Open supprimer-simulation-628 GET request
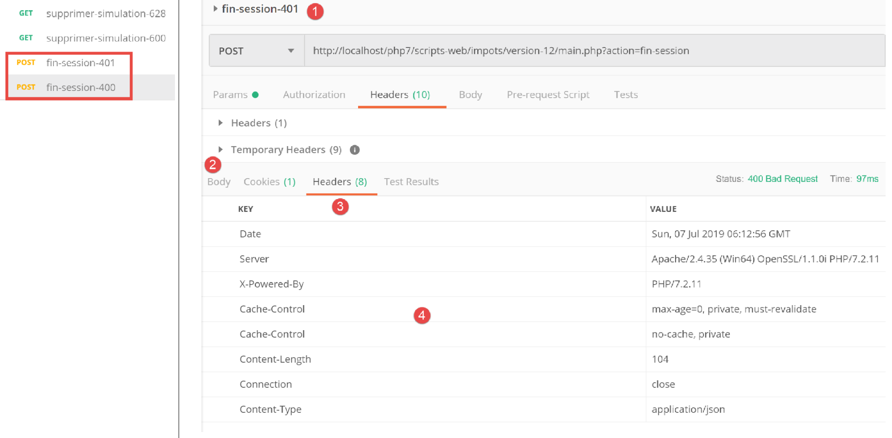This screenshot has width=892, height=438. click(x=106, y=14)
